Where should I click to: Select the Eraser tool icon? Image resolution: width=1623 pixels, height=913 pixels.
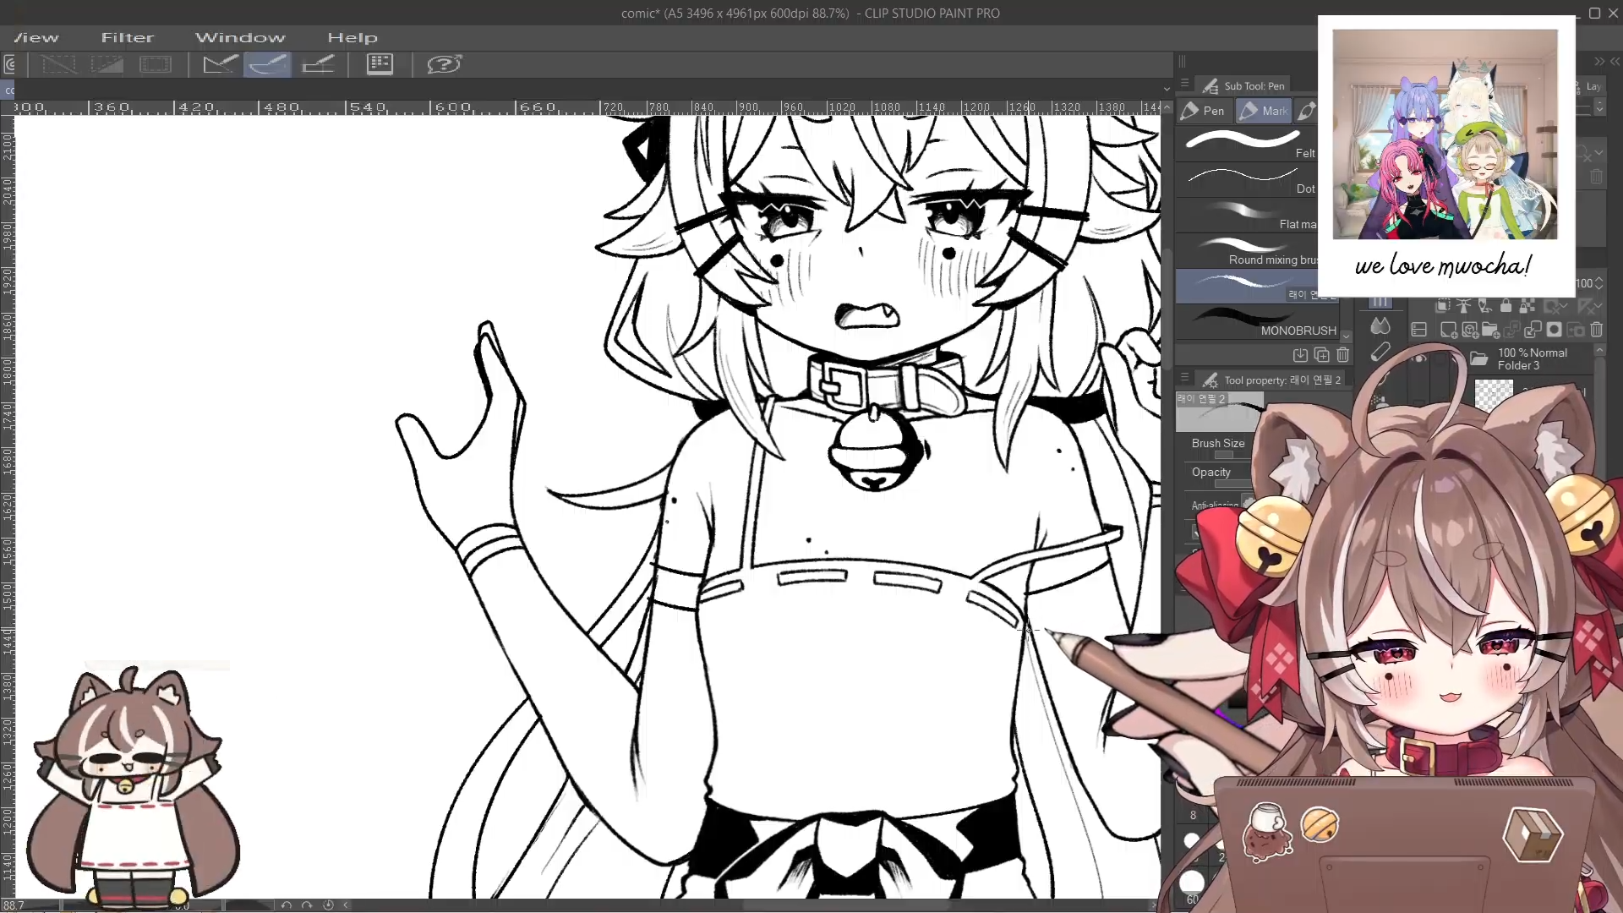(1380, 352)
